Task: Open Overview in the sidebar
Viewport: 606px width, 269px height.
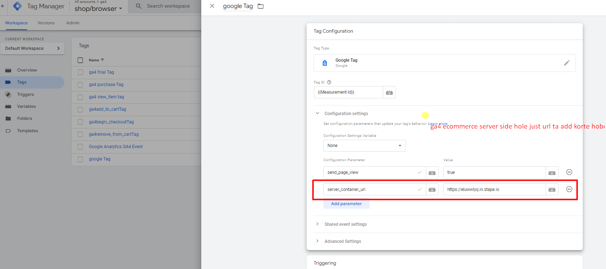Action: tap(27, 70)
